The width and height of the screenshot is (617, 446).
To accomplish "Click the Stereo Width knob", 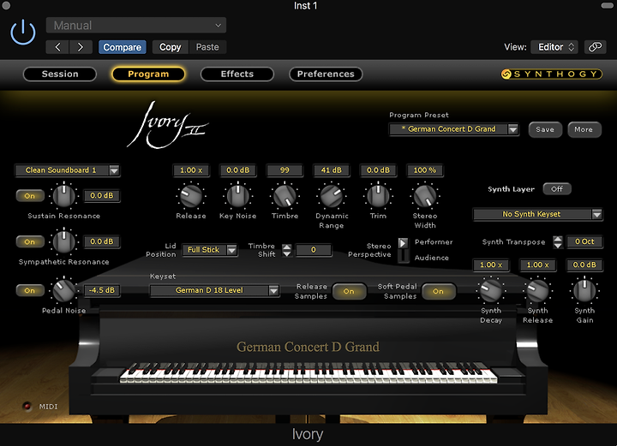I will click(x=425, y=196).
